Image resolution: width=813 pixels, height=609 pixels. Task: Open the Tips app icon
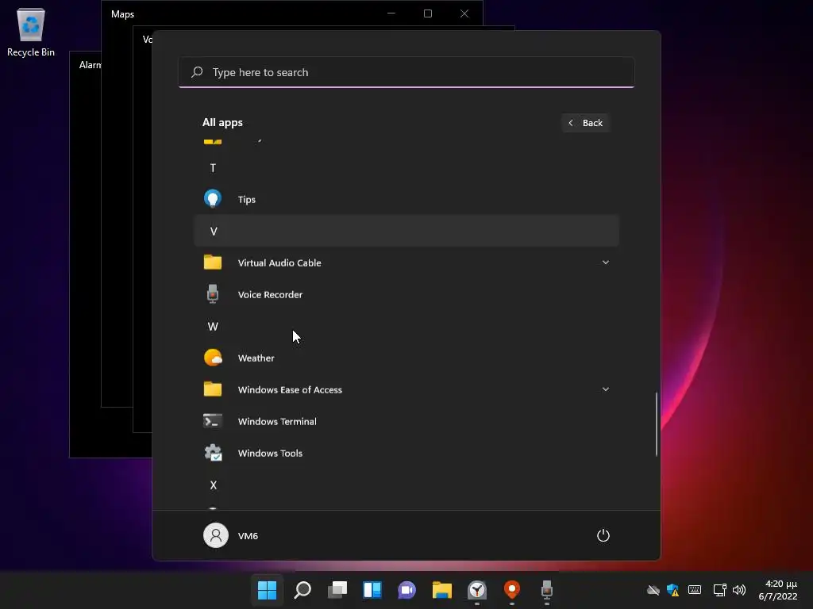[213, 199]
